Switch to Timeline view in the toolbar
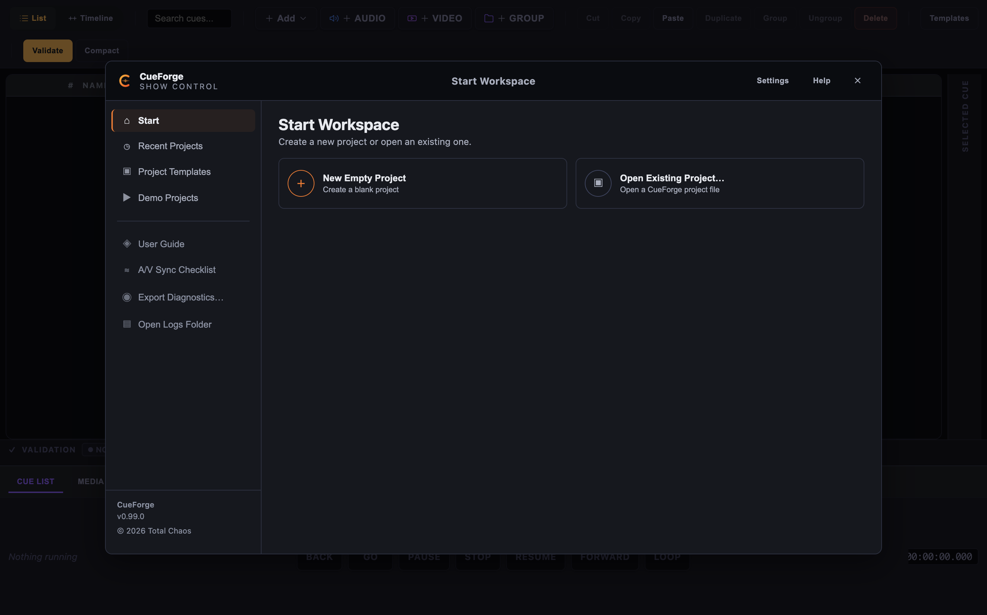The height and width of the screenshot is (615, 987). [x=91, y=18]
